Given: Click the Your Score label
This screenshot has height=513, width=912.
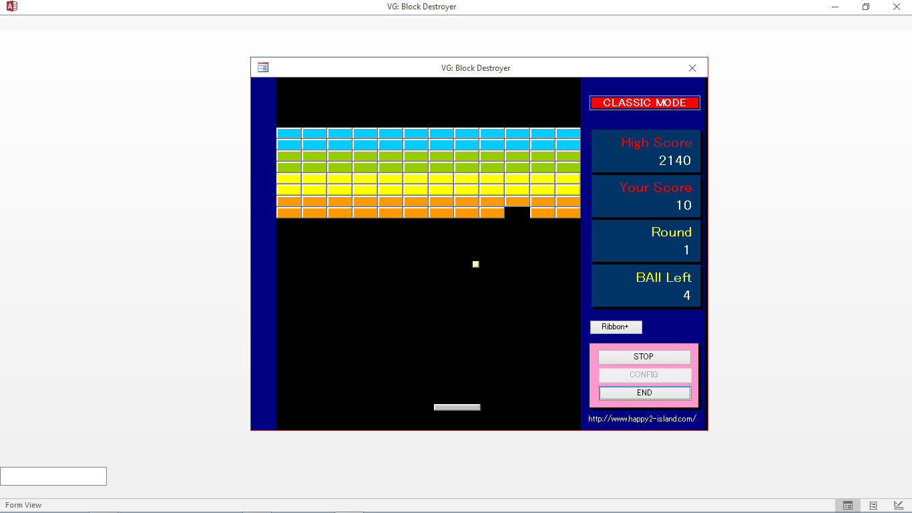Looking at the screenshot, I should pos(656,187).
